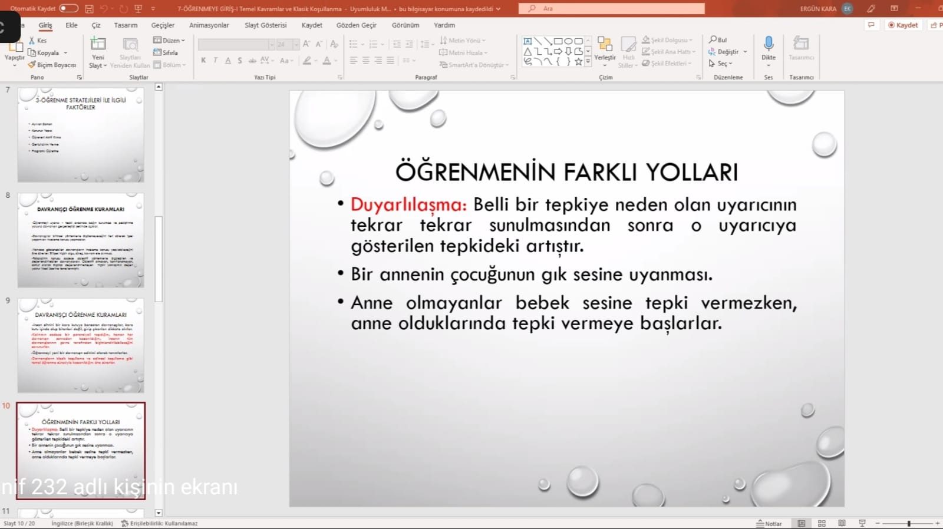Toggle the numbered list button
Screen dimensions: 943x529
pos(373,44)
